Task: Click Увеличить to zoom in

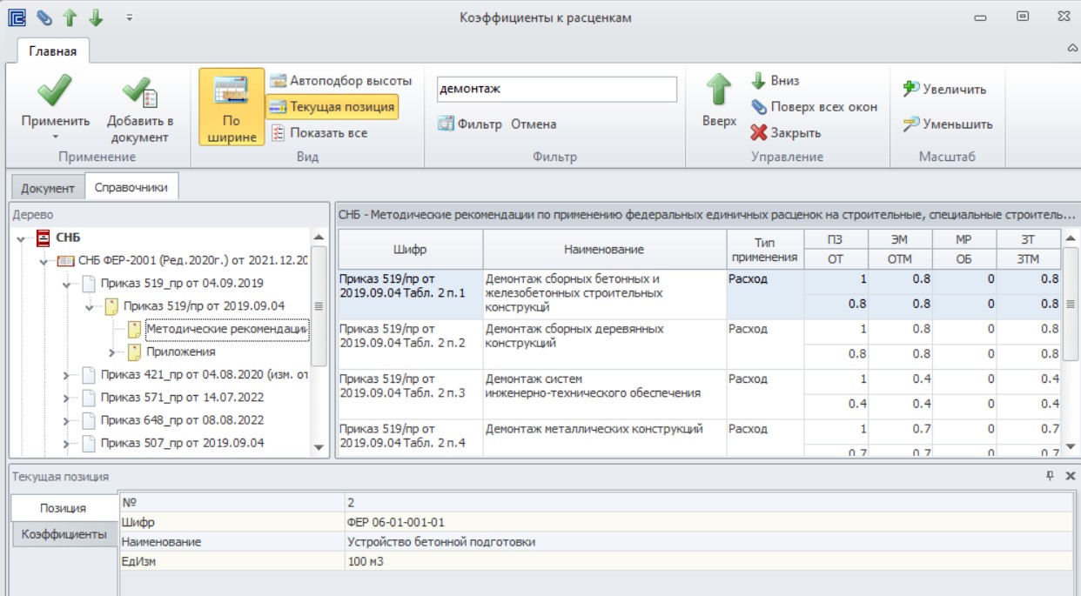Action: tap(944, 89)
